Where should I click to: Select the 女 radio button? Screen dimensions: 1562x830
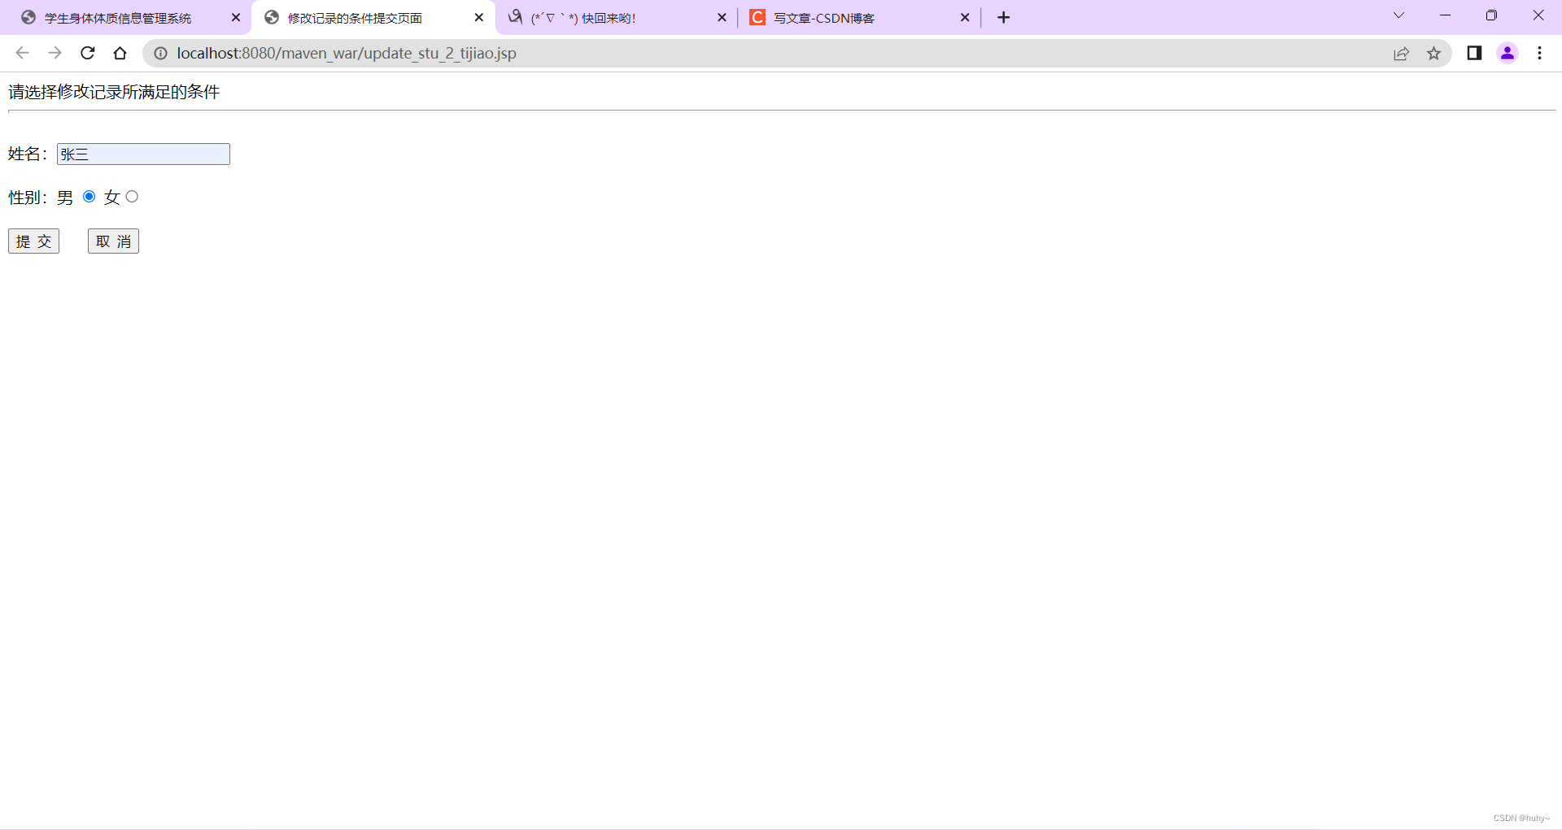click(132, 197)
